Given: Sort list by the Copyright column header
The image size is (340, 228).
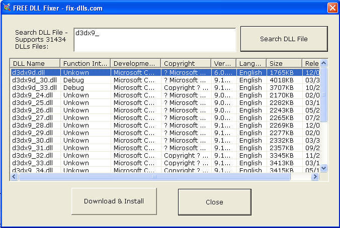Looking at the screenshot, I should [186, 63].
